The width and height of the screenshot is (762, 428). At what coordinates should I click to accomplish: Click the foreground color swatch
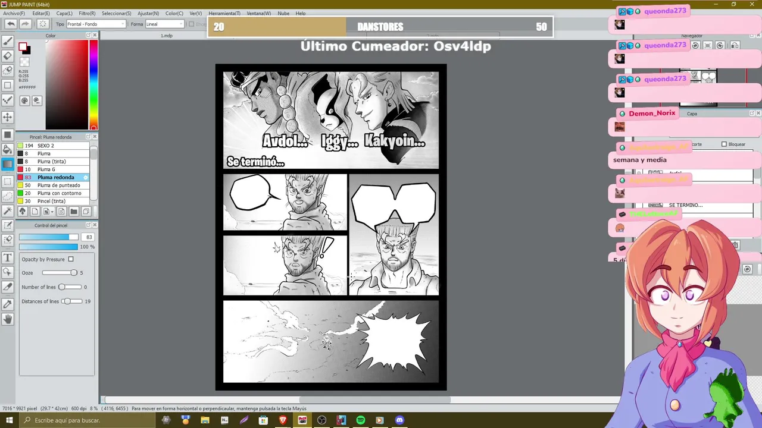(23, 47)
